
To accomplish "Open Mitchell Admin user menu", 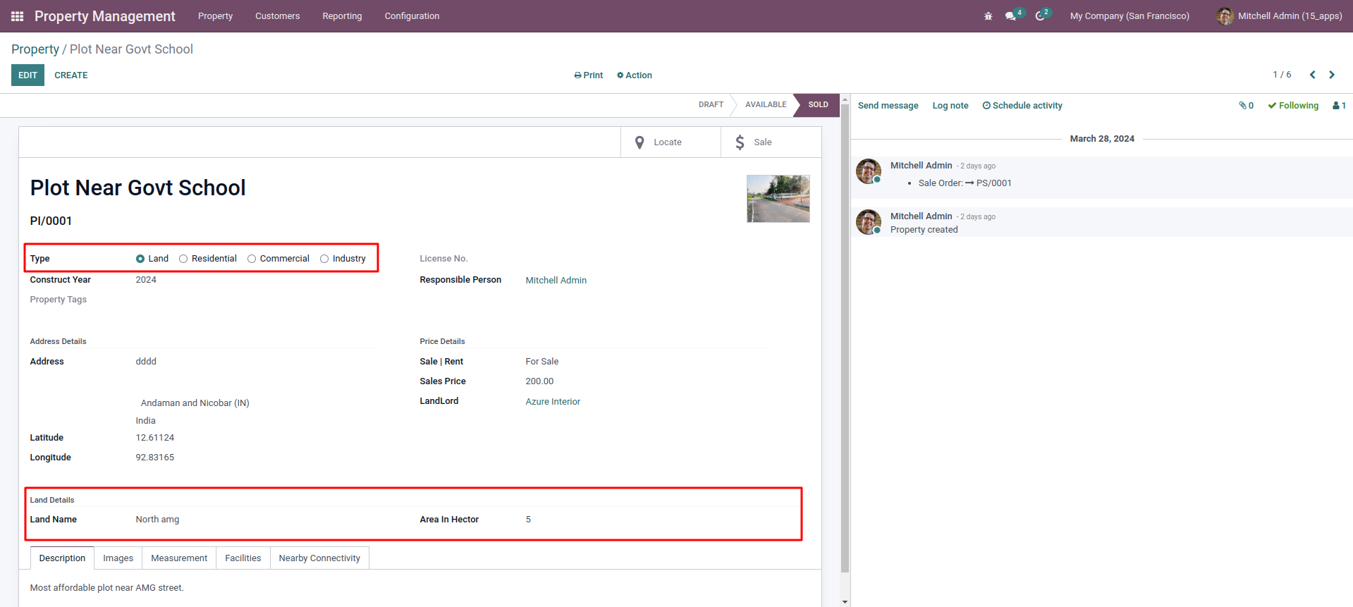I will click(1280, 16).
